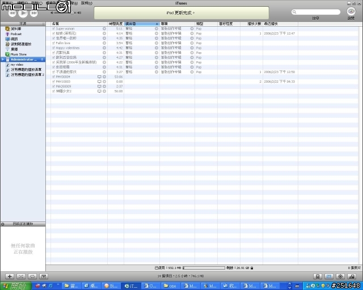The width and height of the screenshot is (363, 290).
Task: Click name-column arrow icon on Super woman row
Action: point(104,29)
